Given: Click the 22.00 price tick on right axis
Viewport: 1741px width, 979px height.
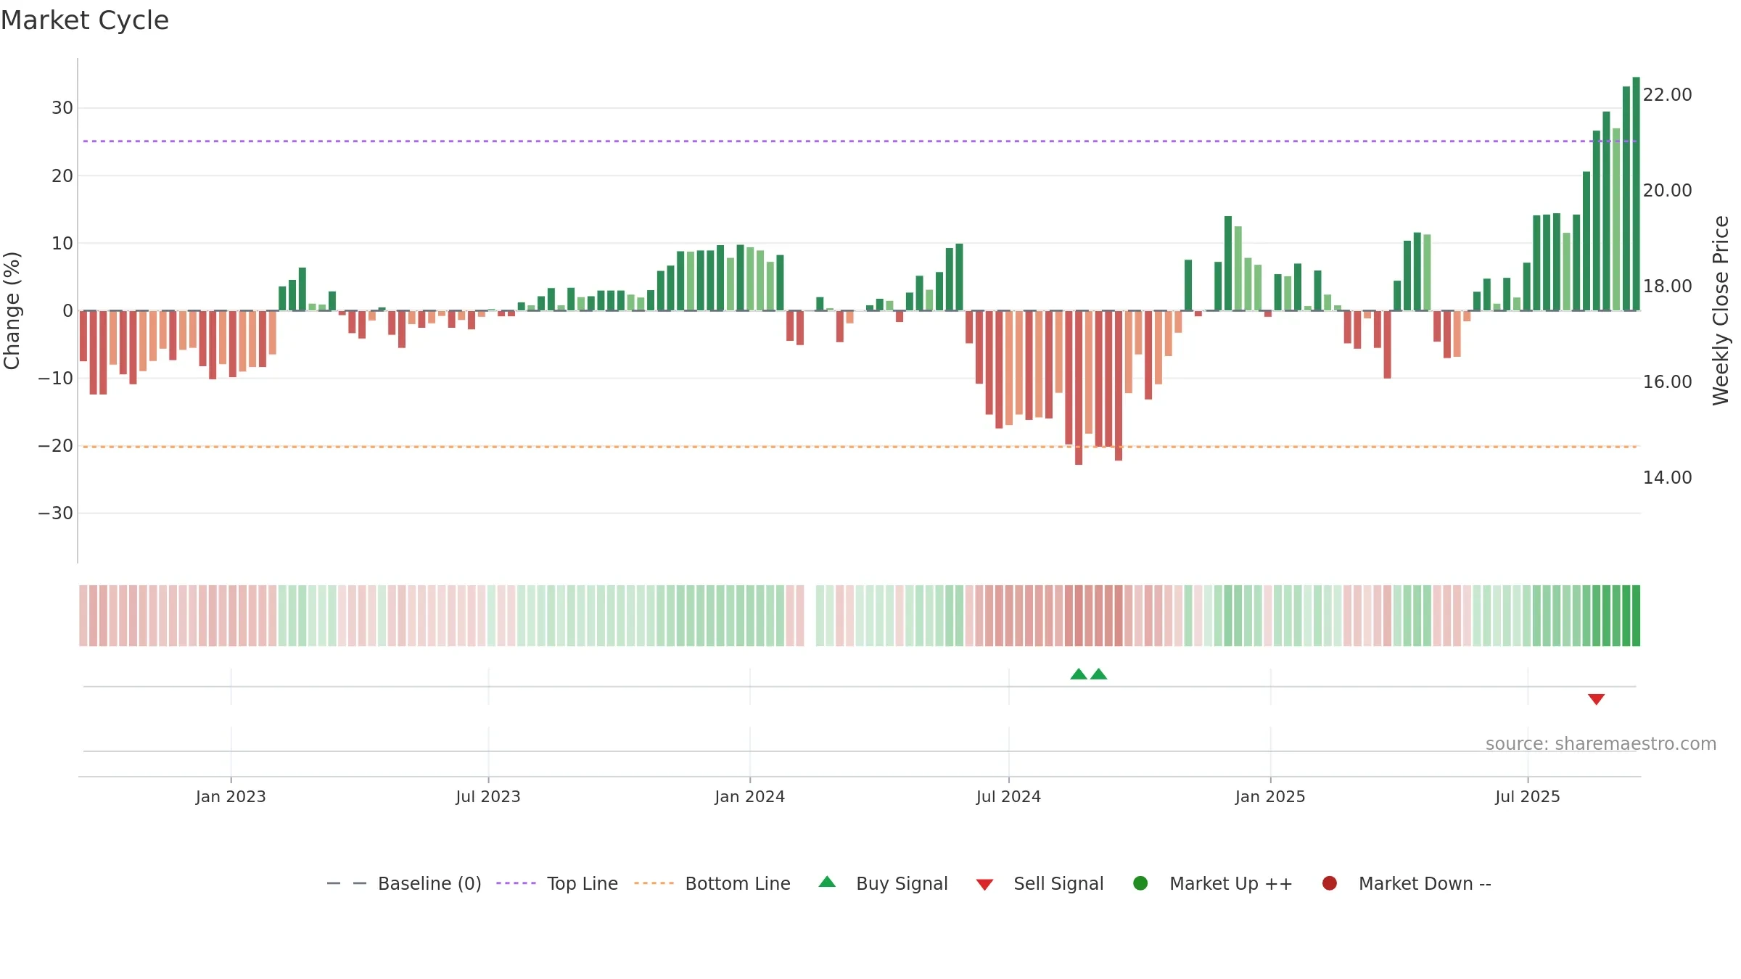Looking at the screenshot, I should click(1667, 94).
